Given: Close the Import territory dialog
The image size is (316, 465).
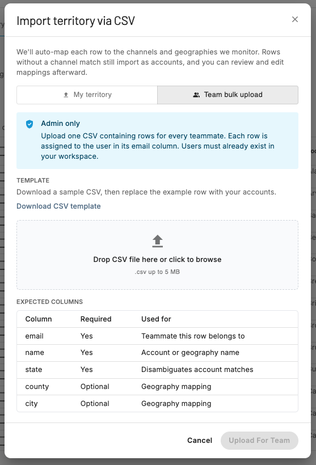Looking at the screenshot, I should point(294,19).
